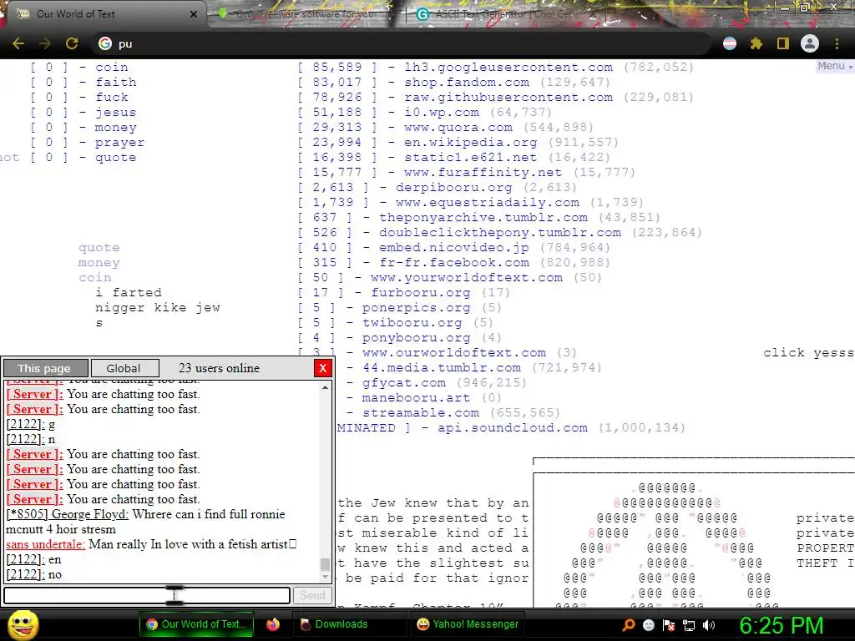Open the streamable.com link
Viewport: 855px width, 641px height.
click(421, 412)
